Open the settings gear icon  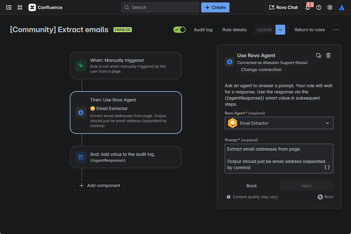[x=330, y=7]
